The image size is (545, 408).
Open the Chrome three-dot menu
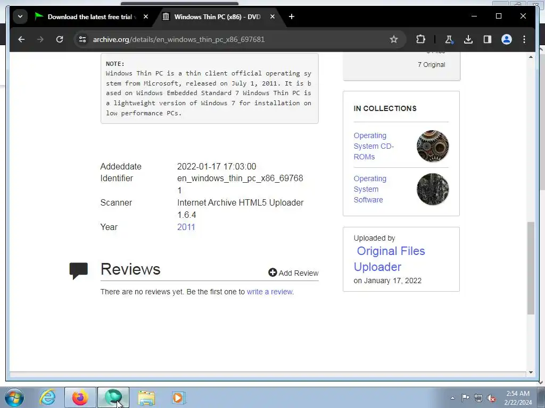524,39
